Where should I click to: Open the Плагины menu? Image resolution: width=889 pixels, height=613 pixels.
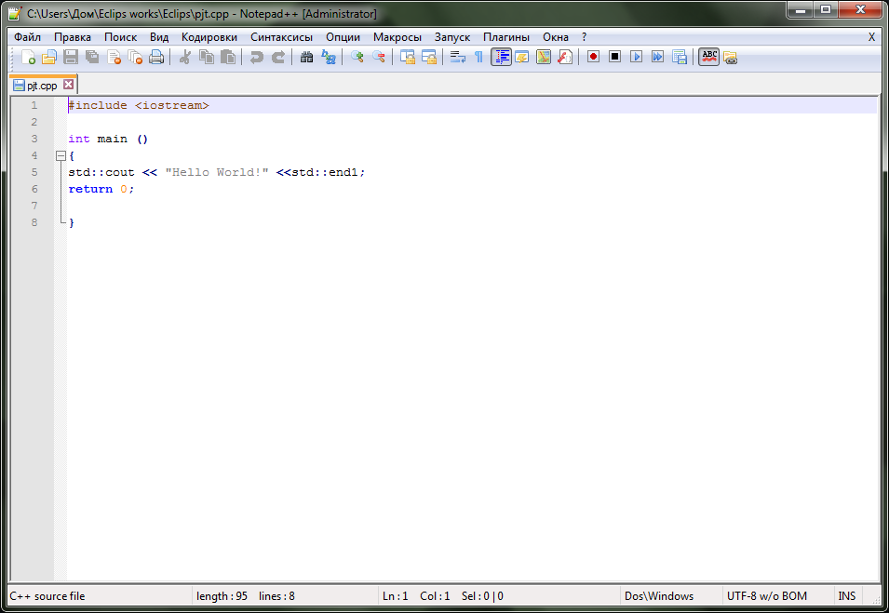click(x=506, y=37)
